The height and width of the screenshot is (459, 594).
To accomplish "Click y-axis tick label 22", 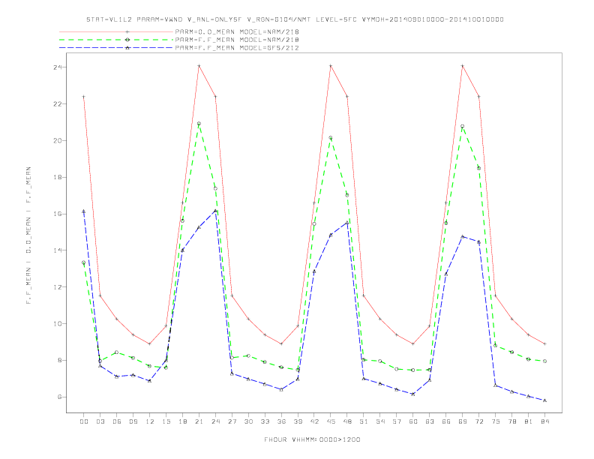I will (57, 103).
